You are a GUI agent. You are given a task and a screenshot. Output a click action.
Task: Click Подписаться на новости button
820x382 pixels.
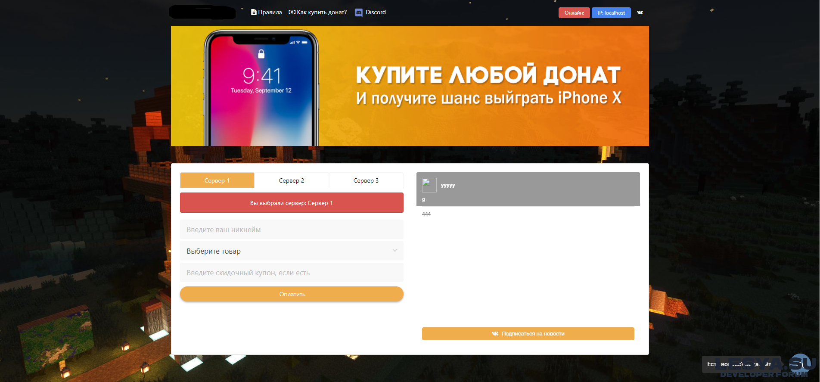(x=528, y=334)
